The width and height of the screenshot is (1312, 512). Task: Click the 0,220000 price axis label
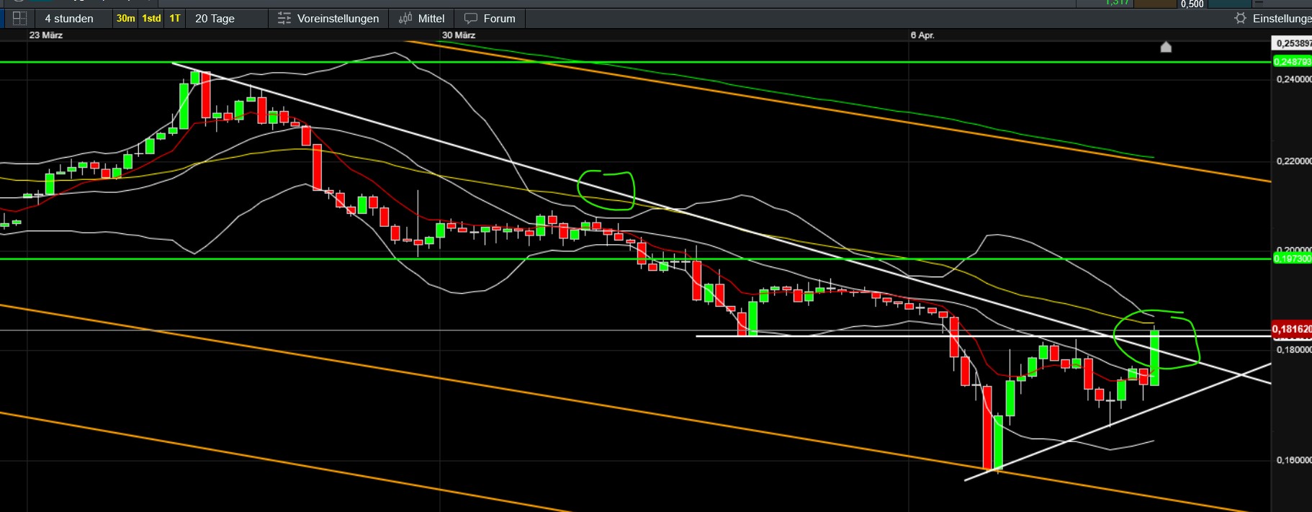coord(1293,161)
